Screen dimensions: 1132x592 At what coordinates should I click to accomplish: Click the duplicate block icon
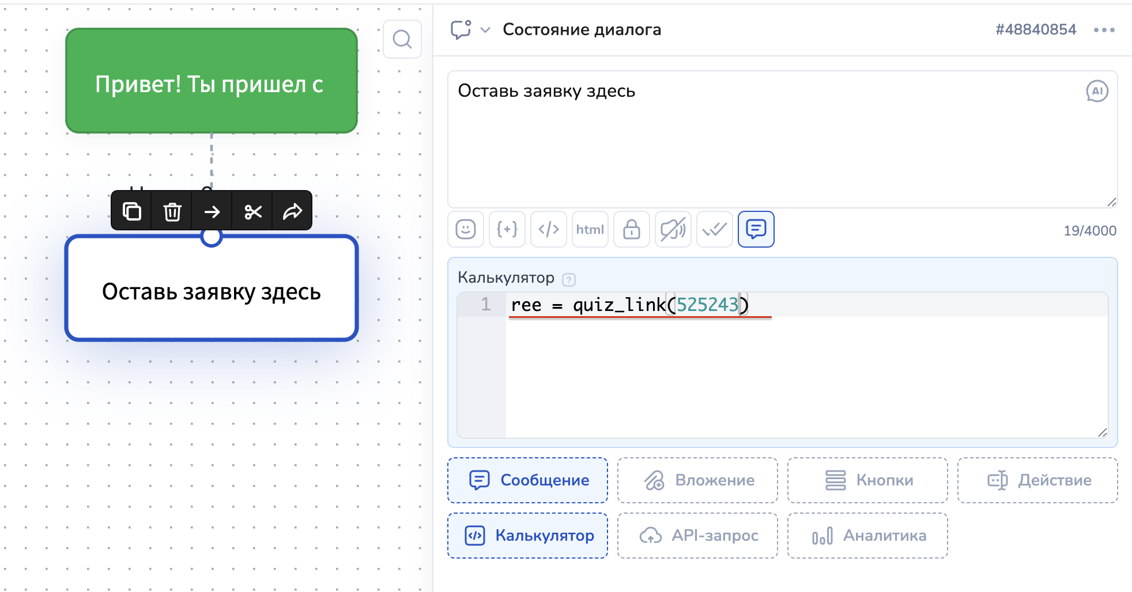tap(131, 211)
